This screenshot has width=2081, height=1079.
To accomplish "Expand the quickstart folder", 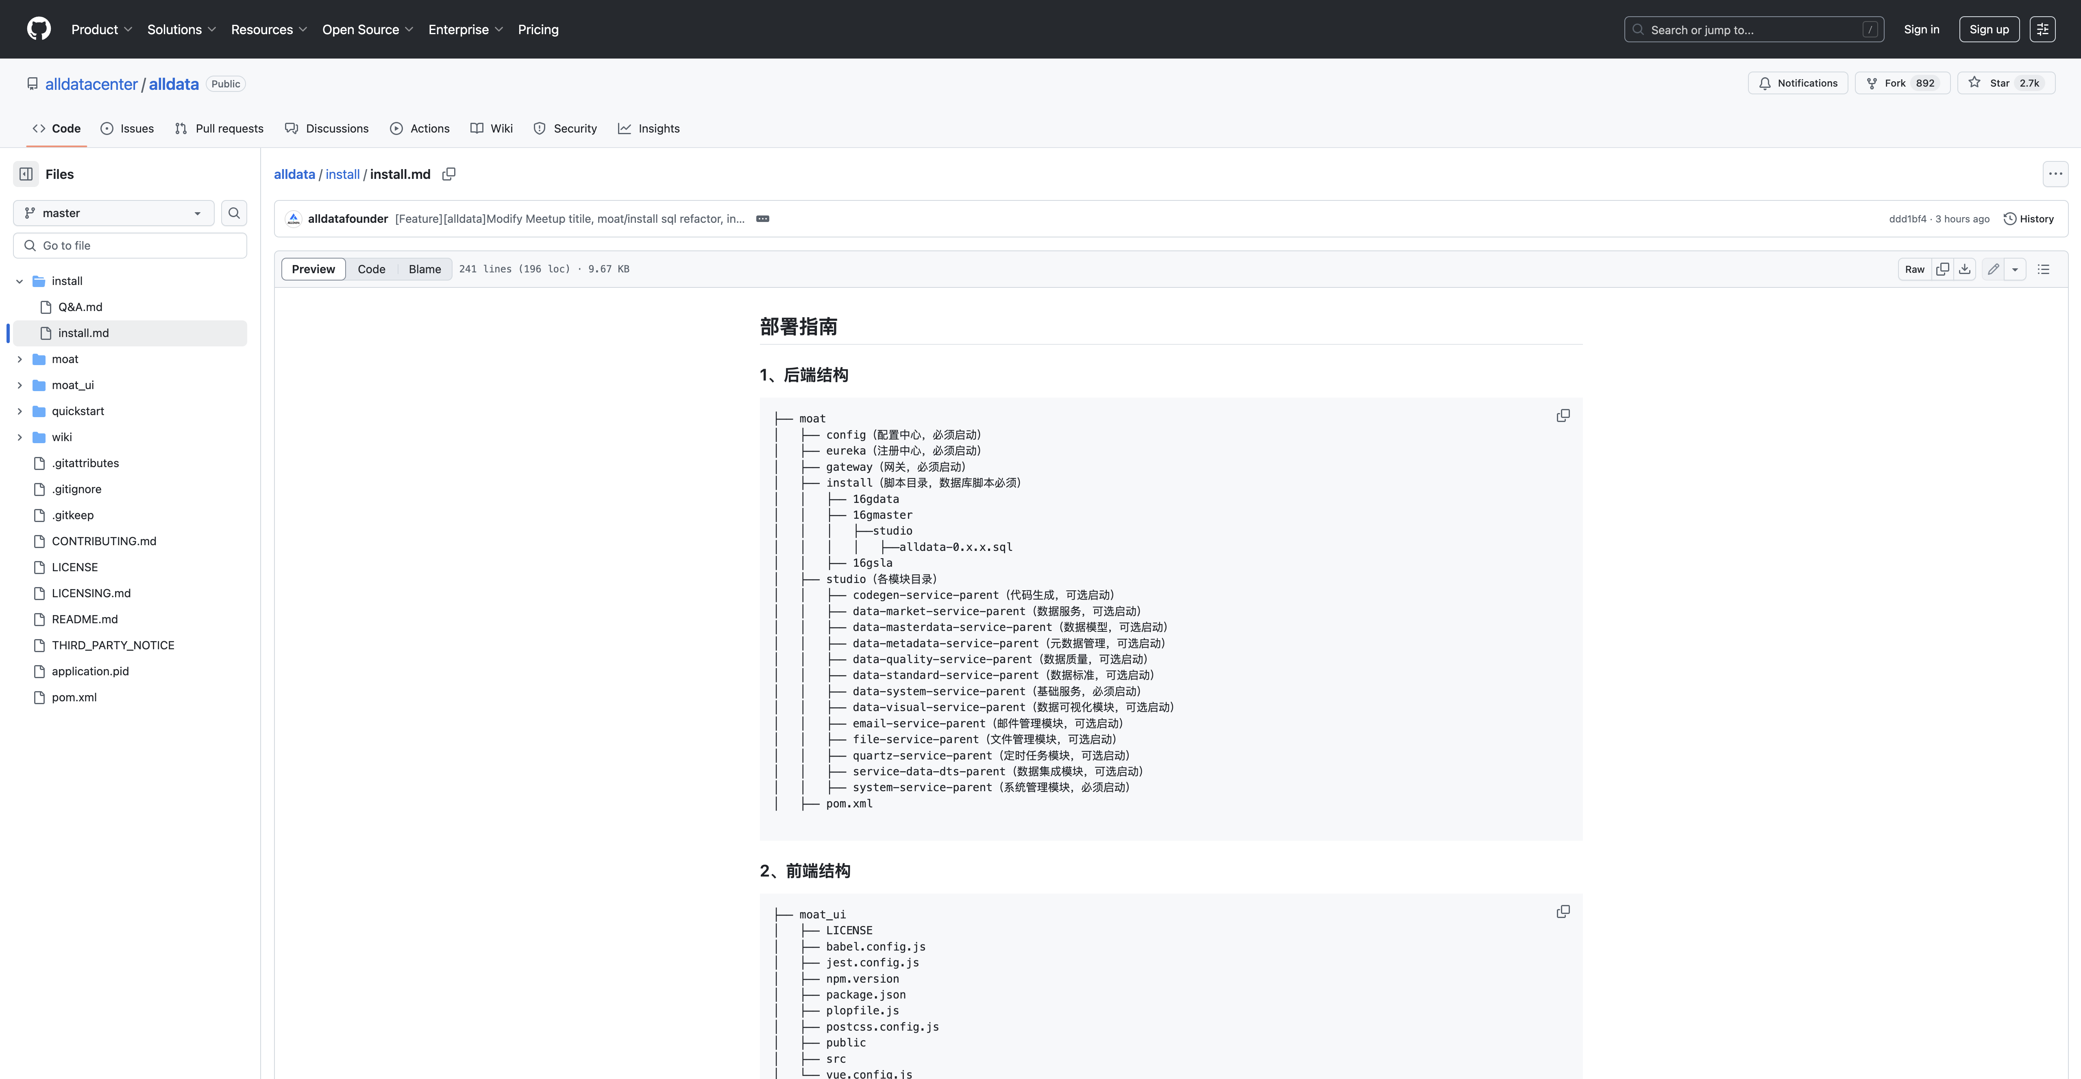I will 20,411.
